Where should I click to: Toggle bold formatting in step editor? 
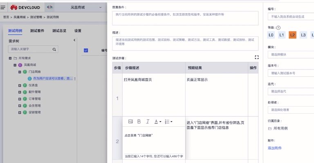click(x=139, y=122)
